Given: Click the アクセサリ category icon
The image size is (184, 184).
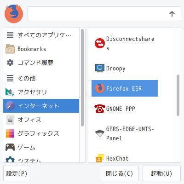Looking at the screenshot, I should point(10,92).
